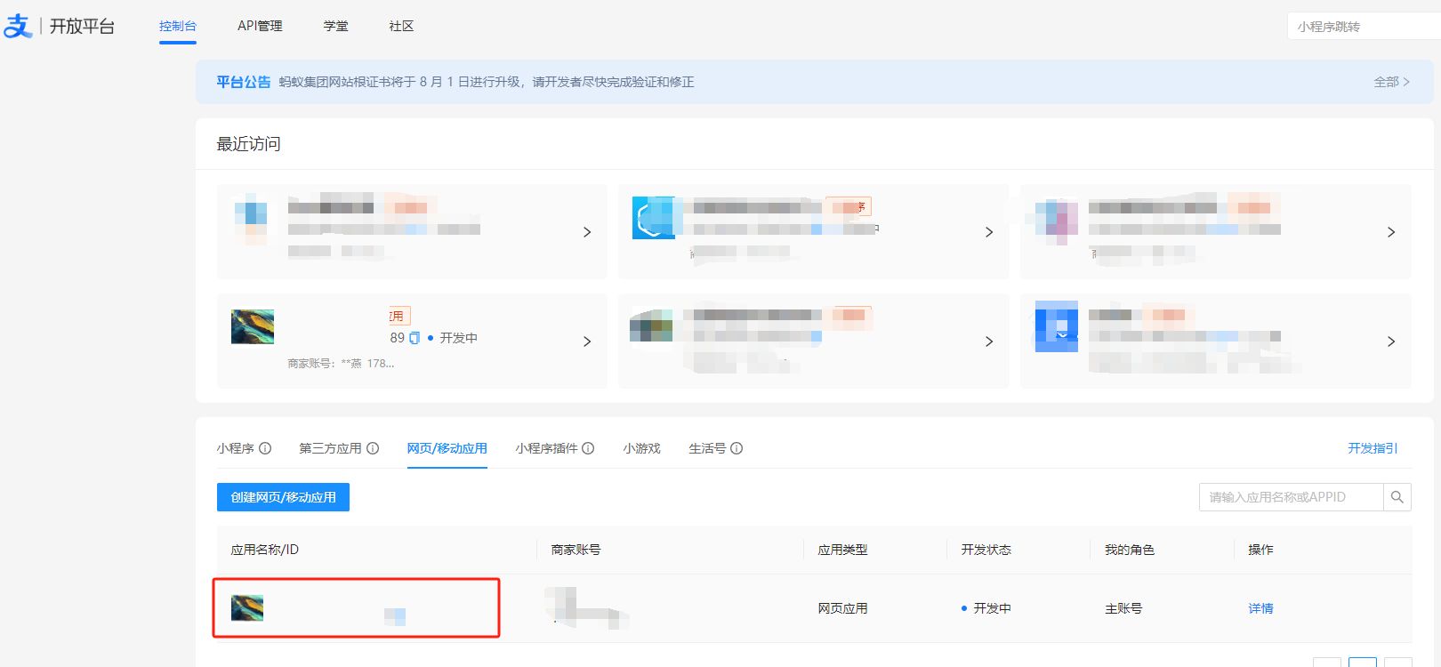Click info icon beside 第三方应用 tab
1441x667 pixels.
pos(373,448)
